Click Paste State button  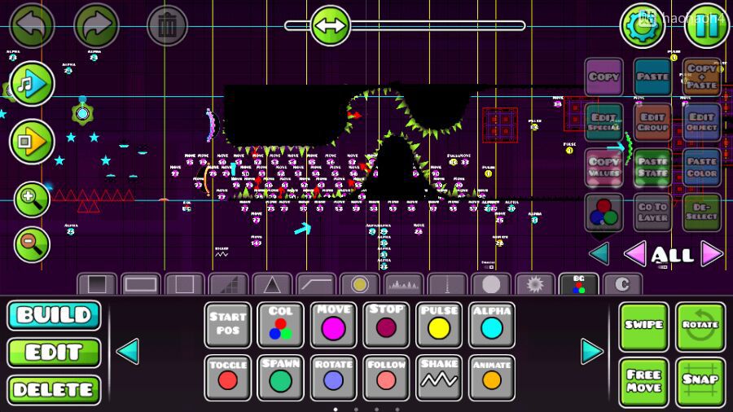[x=652, y=167]
